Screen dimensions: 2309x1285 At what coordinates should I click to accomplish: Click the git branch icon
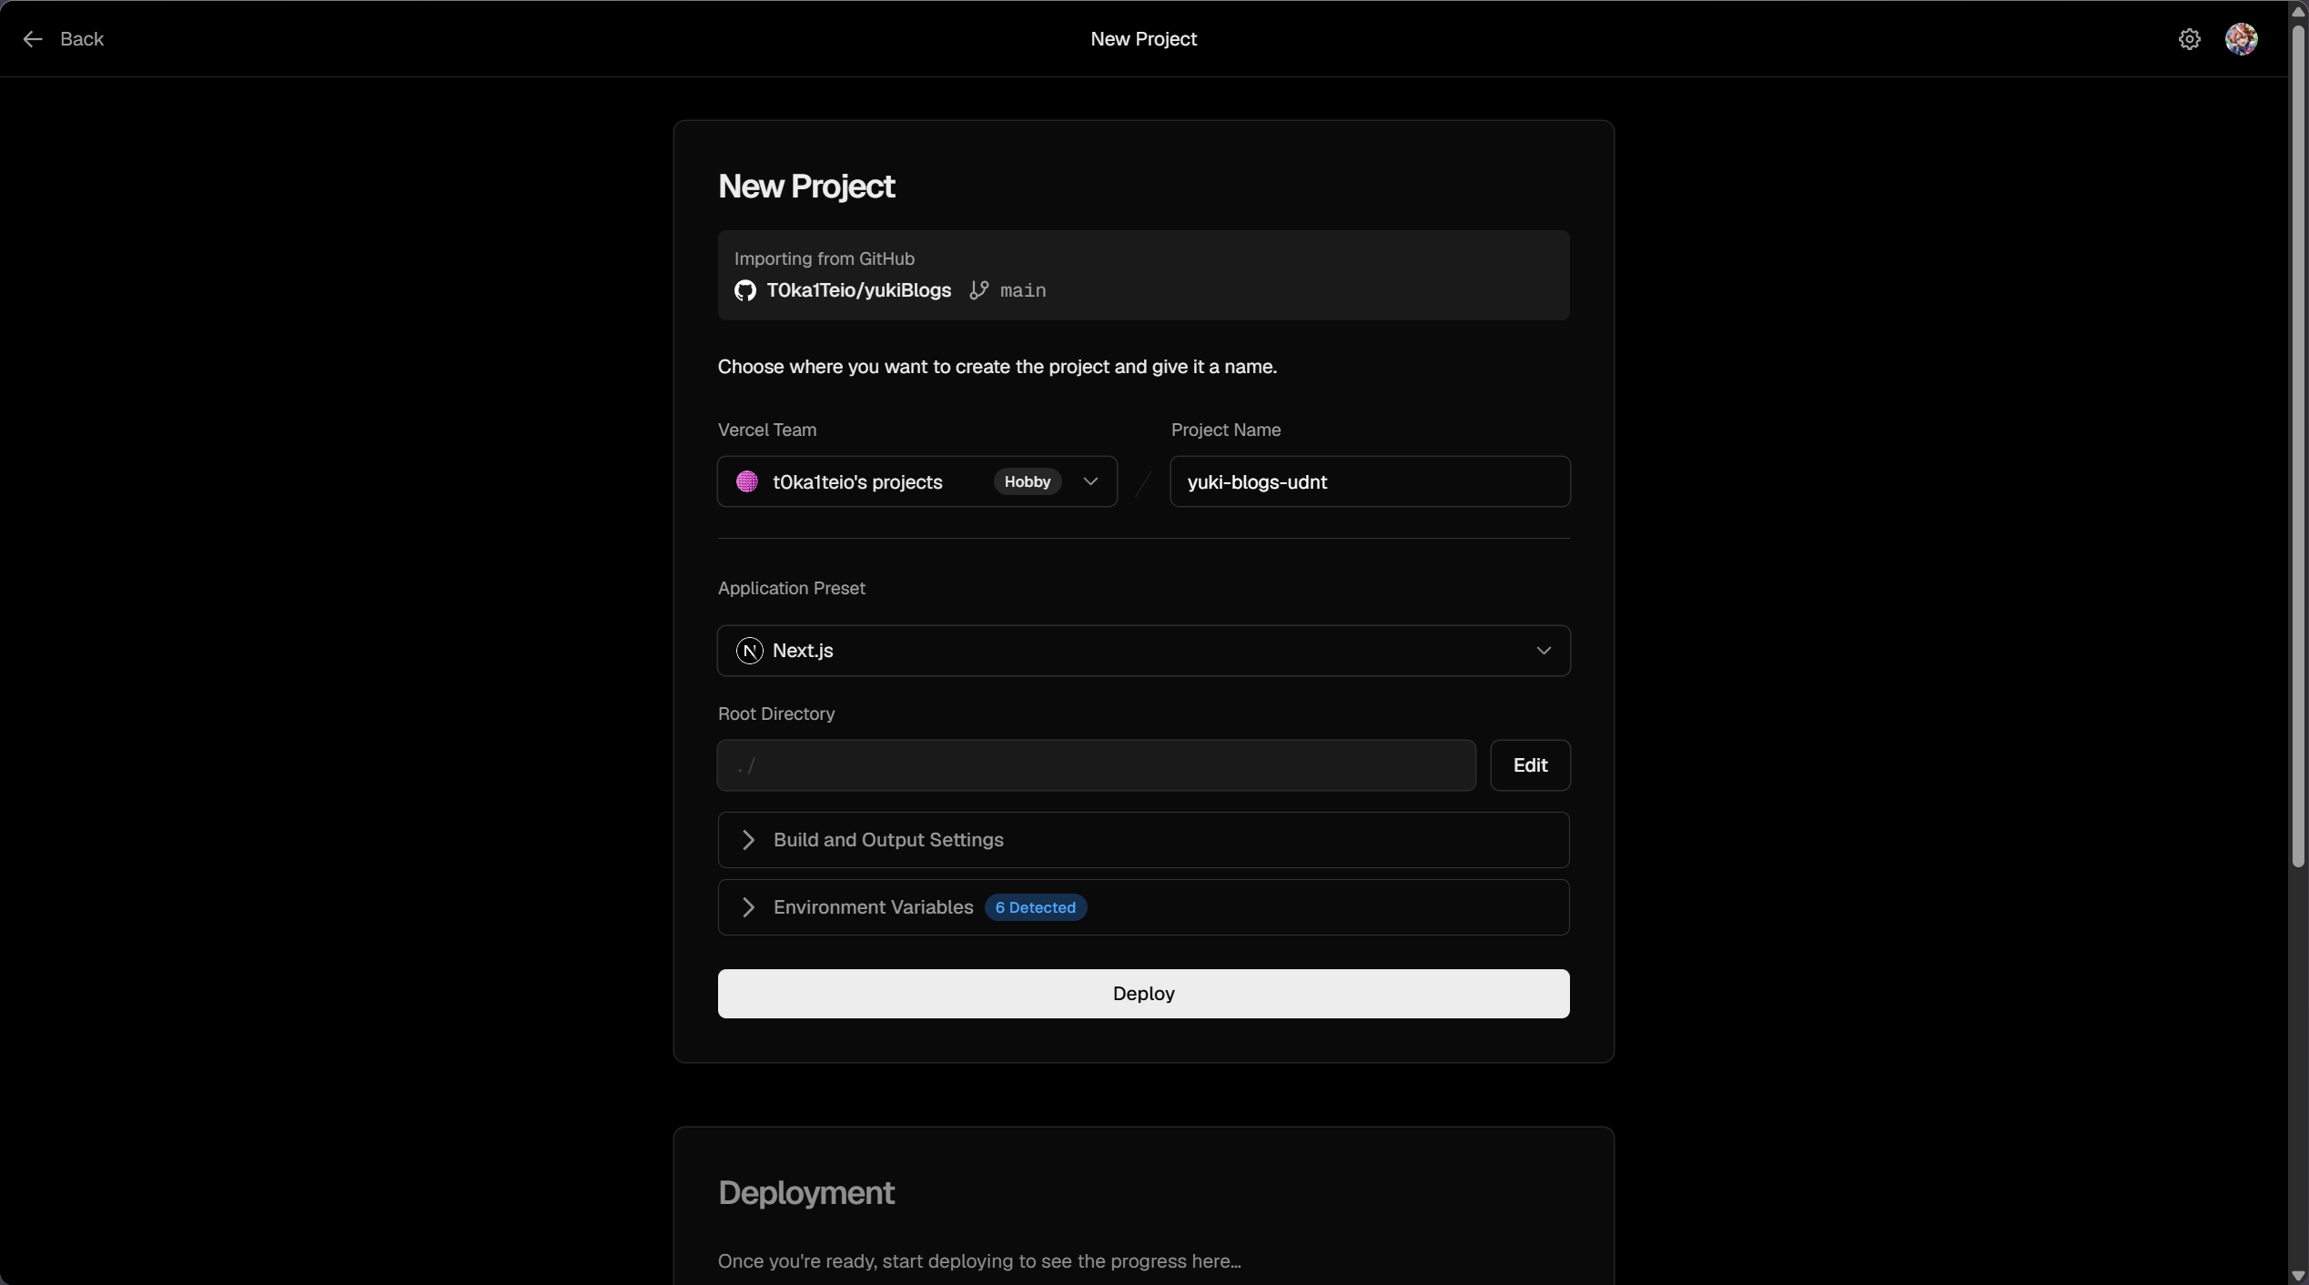coord(978,290)
